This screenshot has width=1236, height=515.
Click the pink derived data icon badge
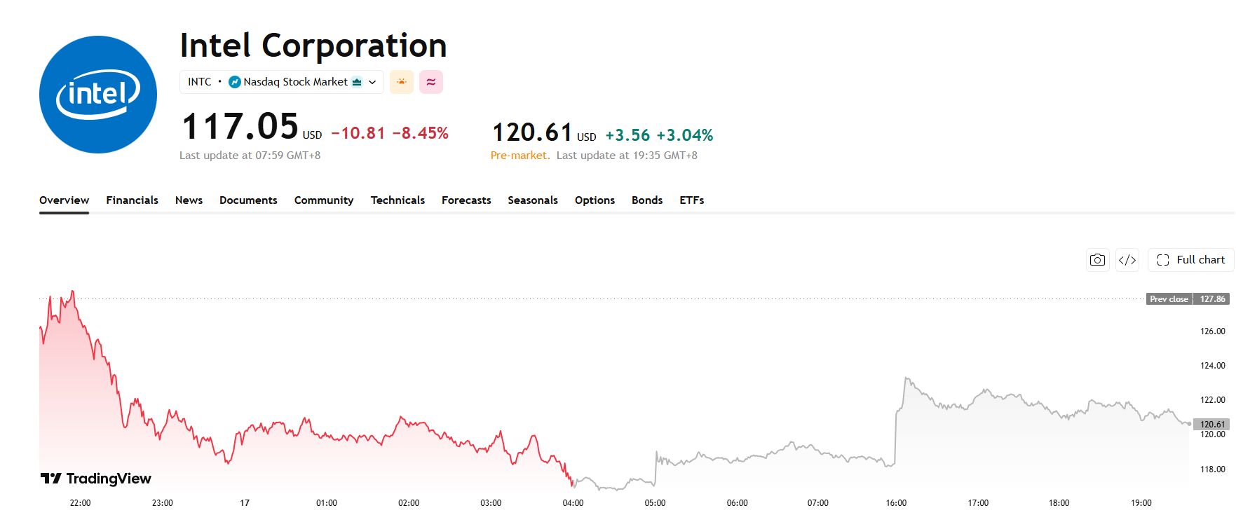pyautogui.click(x=431, y=82)
